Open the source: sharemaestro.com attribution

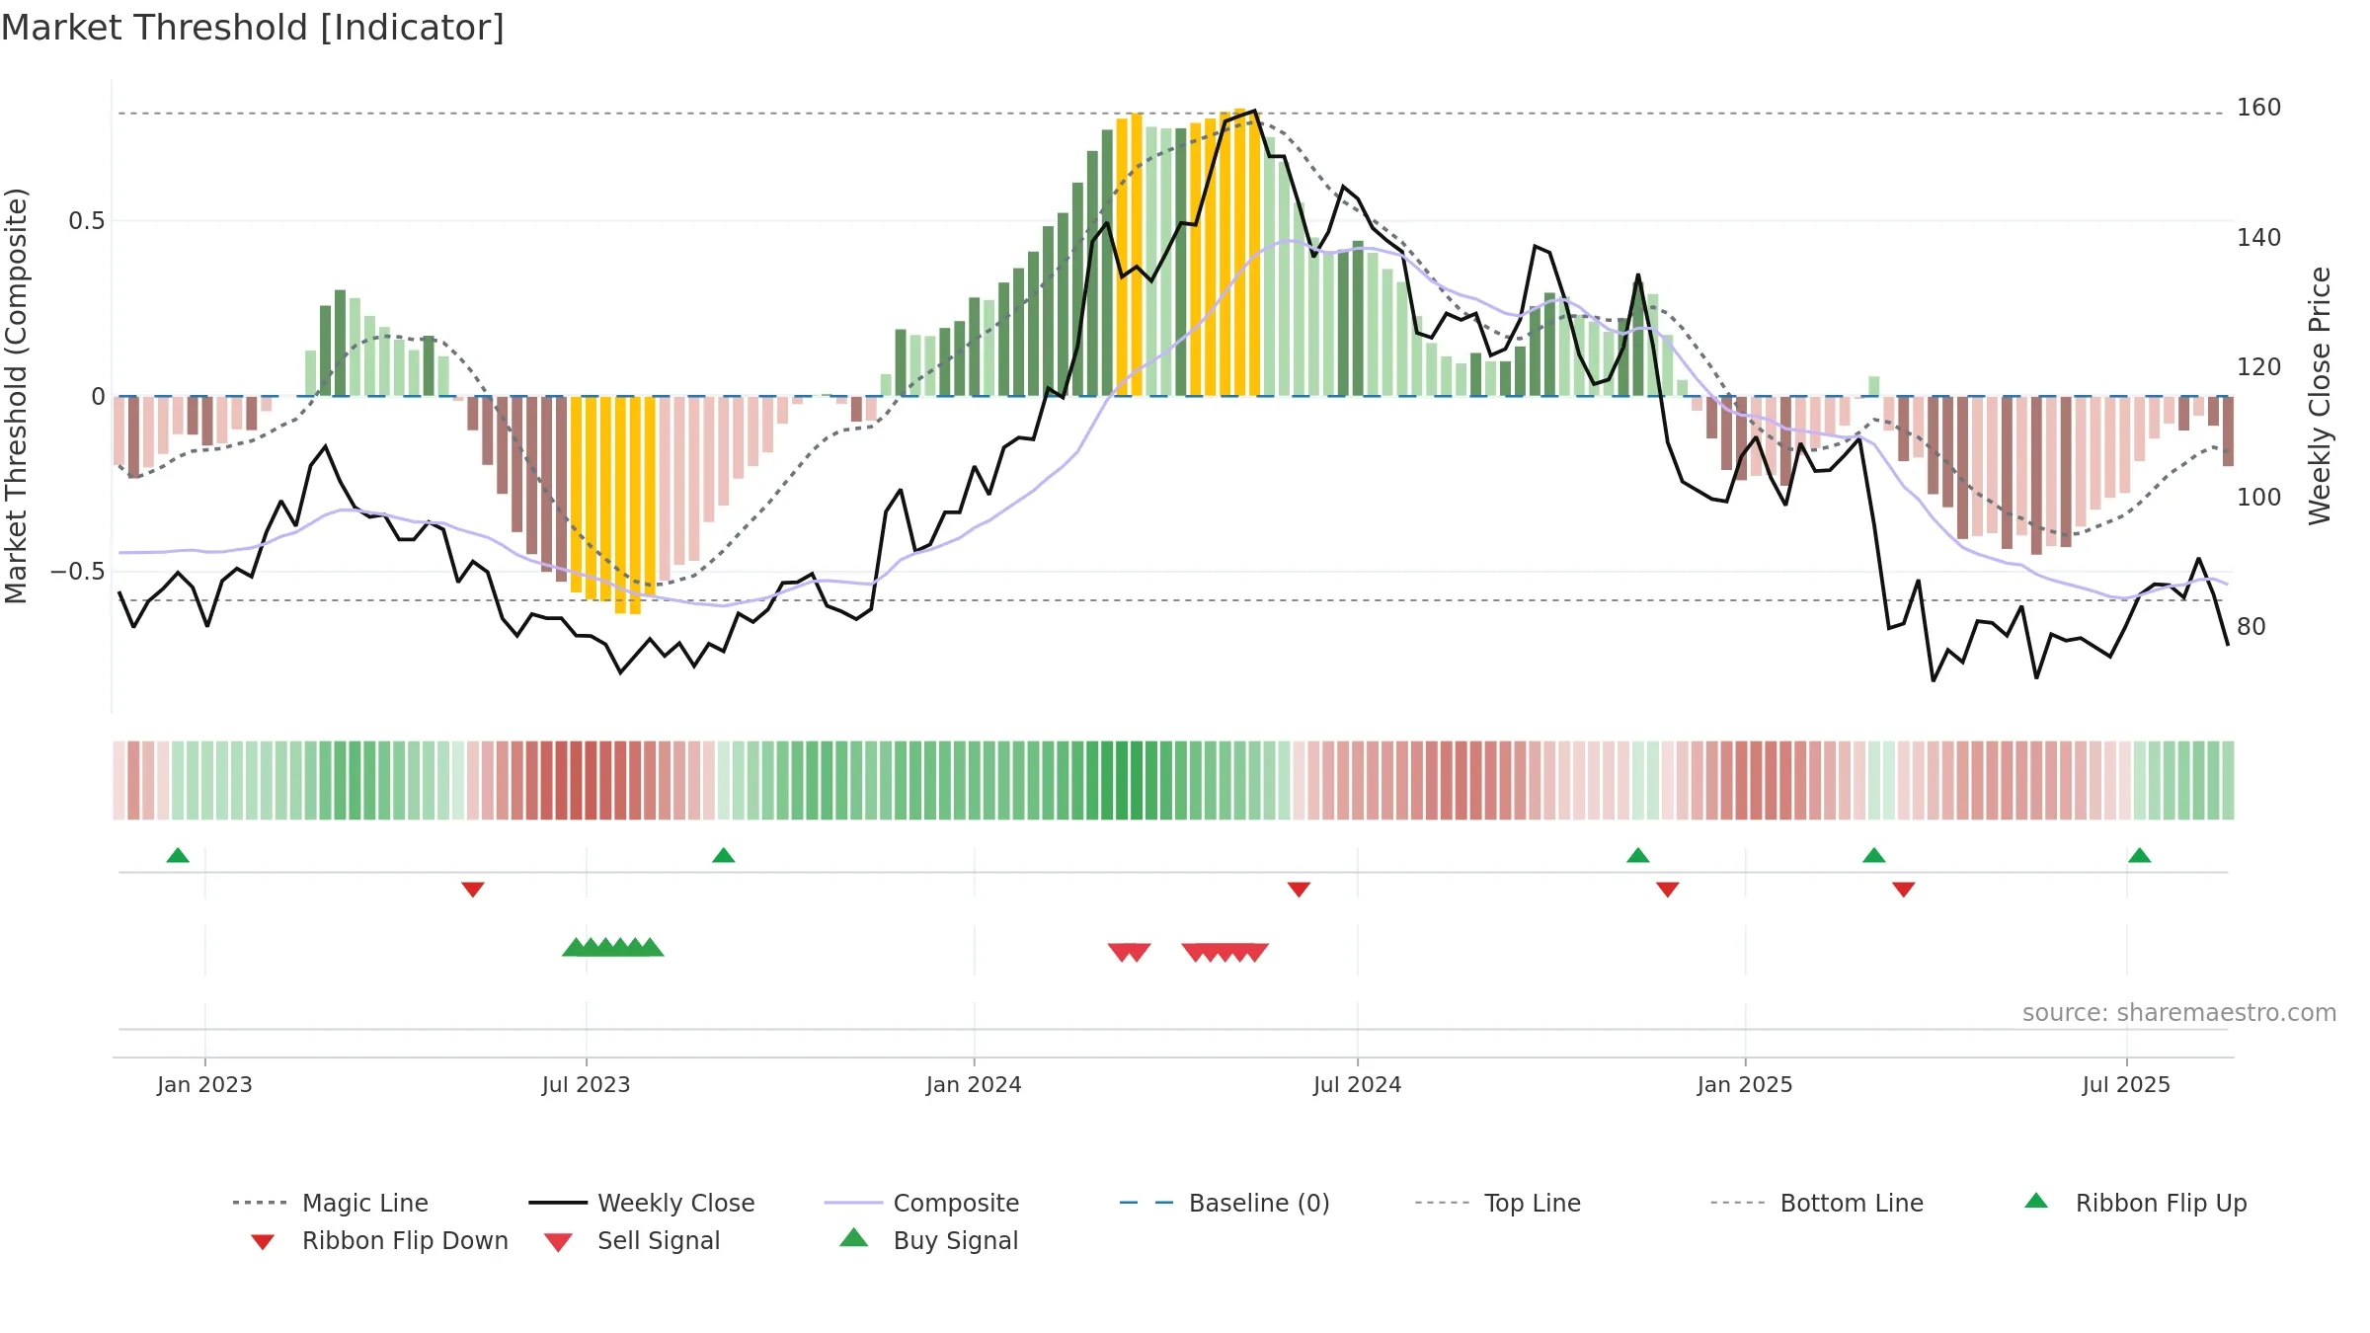pos(2179,1013)
